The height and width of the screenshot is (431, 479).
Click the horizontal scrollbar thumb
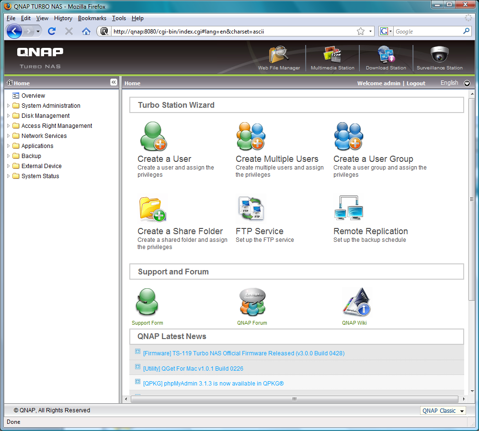tap(294, 399)
